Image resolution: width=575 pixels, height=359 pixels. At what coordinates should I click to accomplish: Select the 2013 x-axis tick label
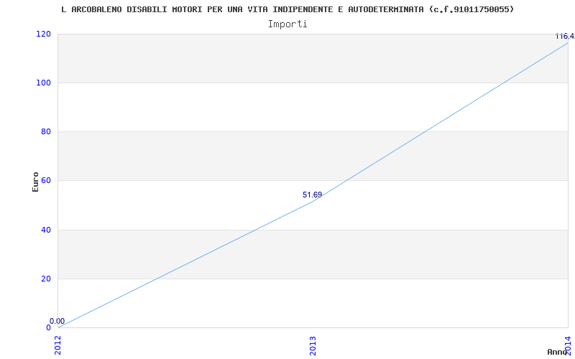313,345
